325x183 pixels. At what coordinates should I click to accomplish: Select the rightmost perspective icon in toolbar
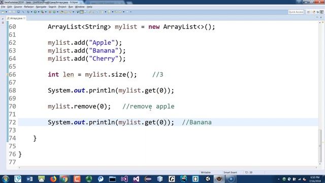pyautogui.click(x=321, y=12)
